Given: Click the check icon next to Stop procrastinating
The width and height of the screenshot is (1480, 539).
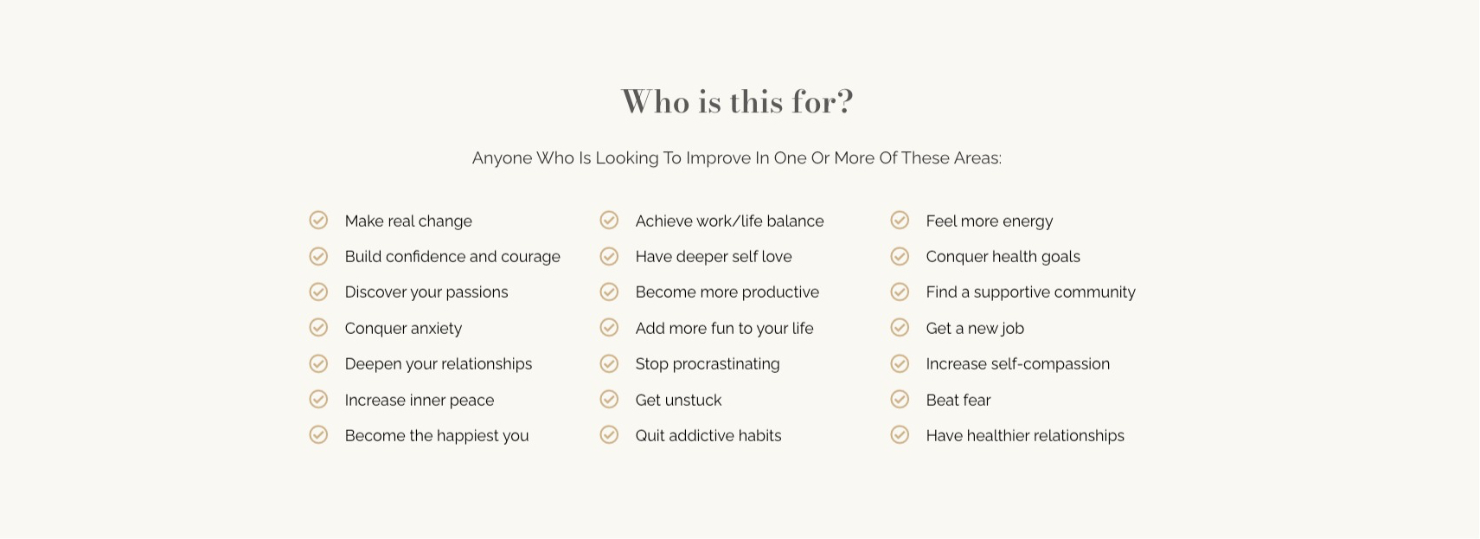Looking at the screenshot, I should (609, 363).
